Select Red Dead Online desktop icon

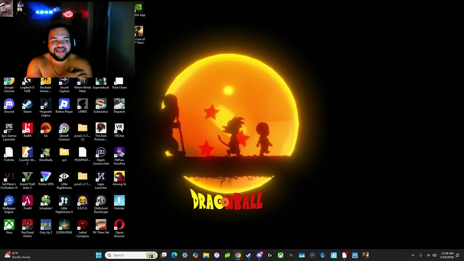(27, 229)
